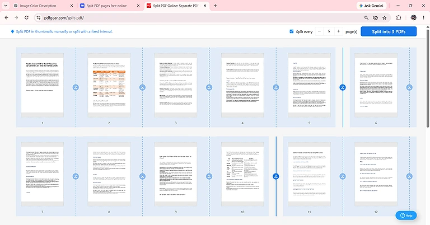Screen dimensions: 430x225
Task: Click the crossed-eye tracking protection icon
Action: tap(376, 18)
